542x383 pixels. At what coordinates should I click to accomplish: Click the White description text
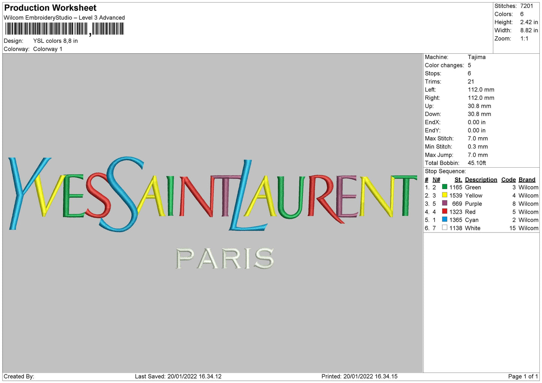[473, 228]
